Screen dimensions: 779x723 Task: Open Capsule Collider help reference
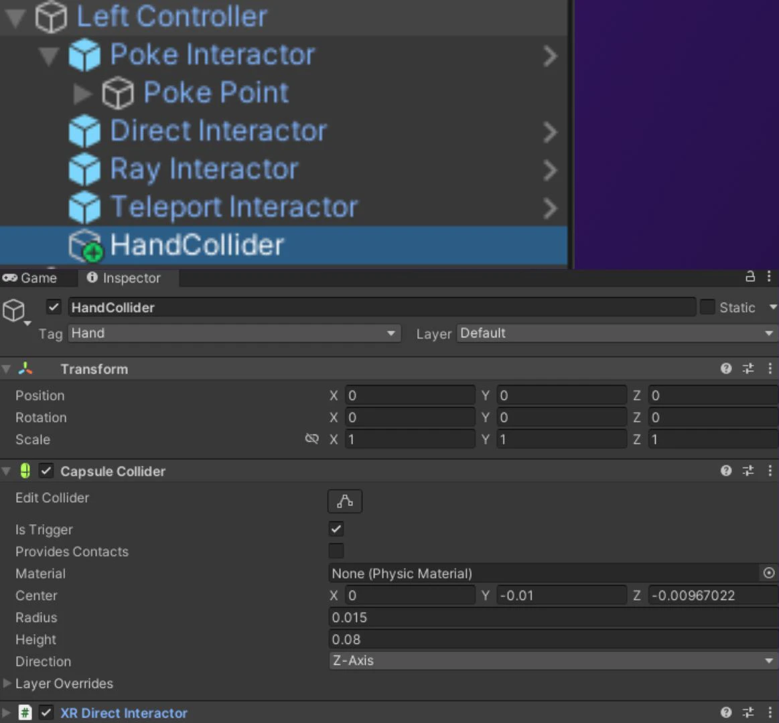pyautogui.click(x=726, y=470)
